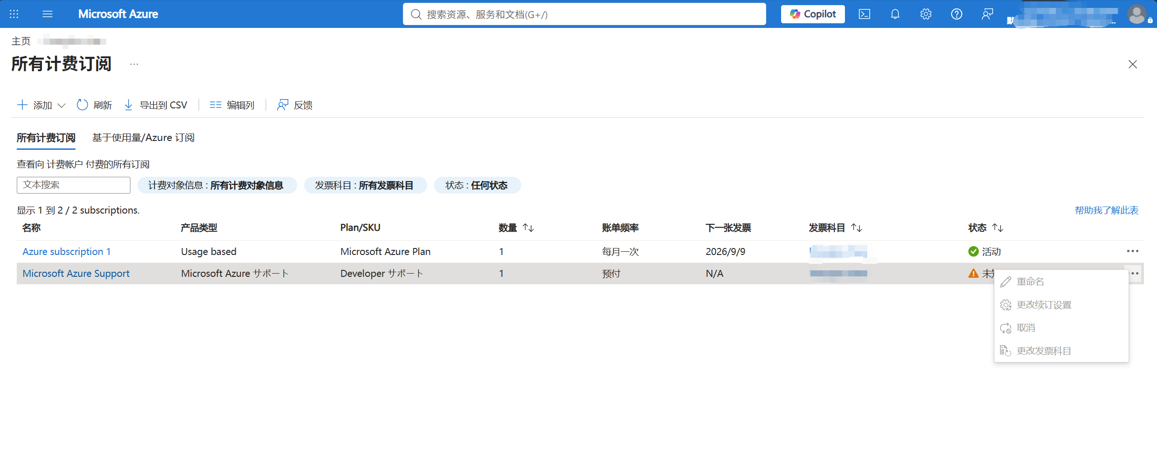Image resolution: width=1157 pixels, height=476 pixels.
Task: Focus the 文本搜索 filter field
Action: click(x=74, y=185)
